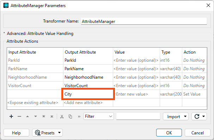Click the Value column header
Image resolution: width=214 pixels, height=140 pixels.
pos(136,52)
